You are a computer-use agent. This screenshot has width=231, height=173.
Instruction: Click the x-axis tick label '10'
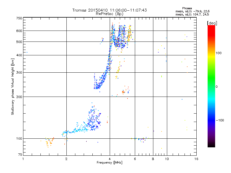167,159
